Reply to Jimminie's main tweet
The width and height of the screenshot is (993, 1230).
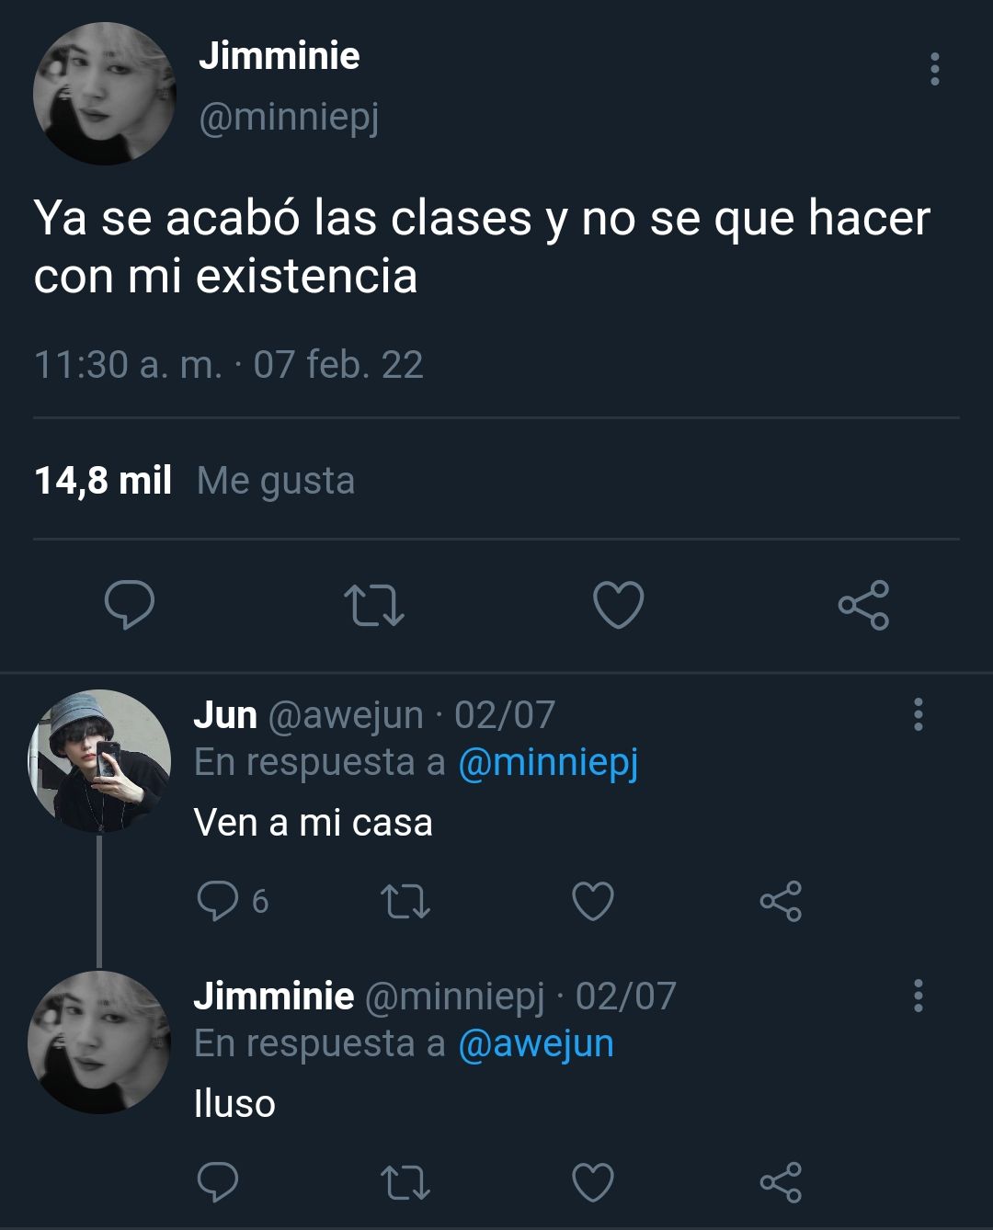pyautogui.click(x=130, y=605)
